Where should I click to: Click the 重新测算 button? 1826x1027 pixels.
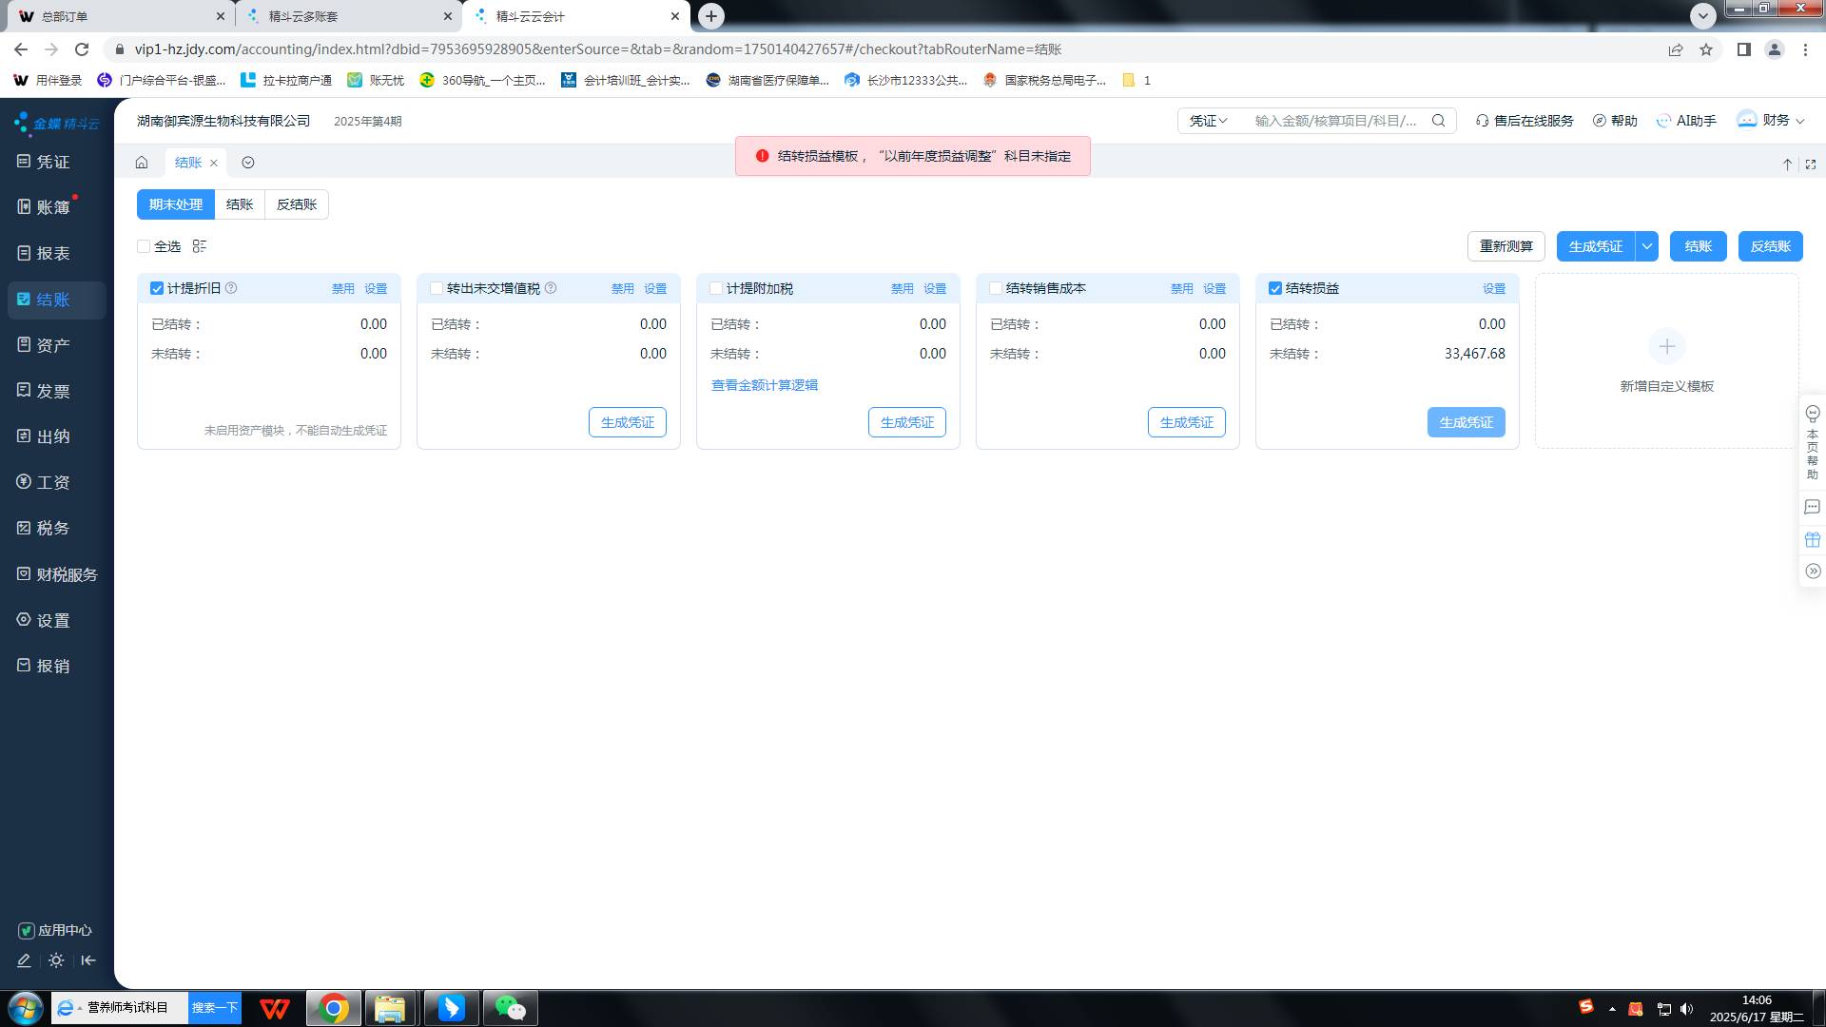(x=1506, y=246)
